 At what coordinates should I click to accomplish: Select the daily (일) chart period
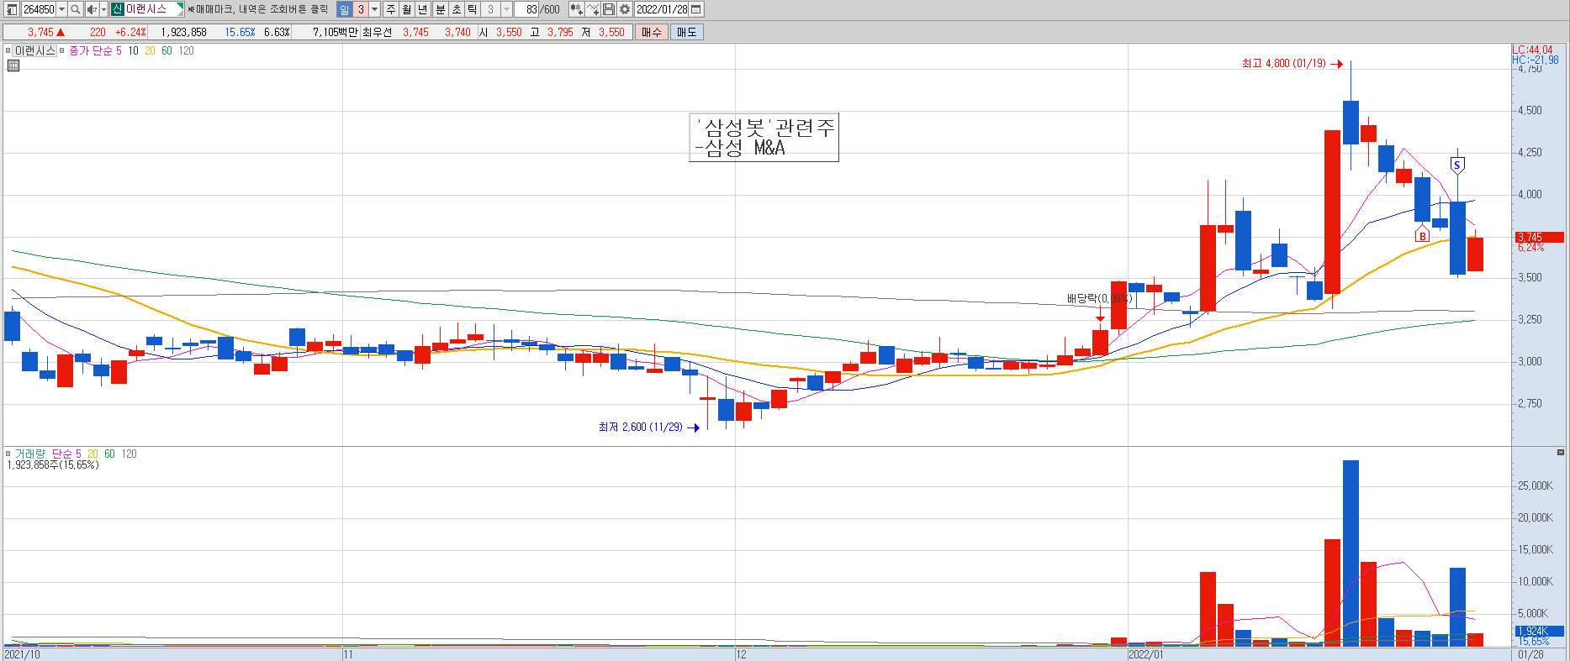click(x=344, y=9)
